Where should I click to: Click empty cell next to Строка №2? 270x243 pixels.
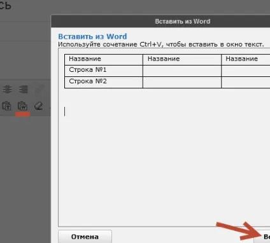182,82
